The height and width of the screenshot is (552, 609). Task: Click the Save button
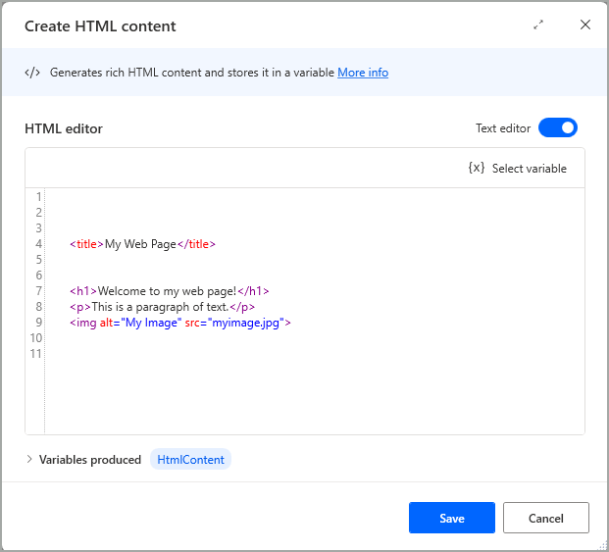click(452, 518)
